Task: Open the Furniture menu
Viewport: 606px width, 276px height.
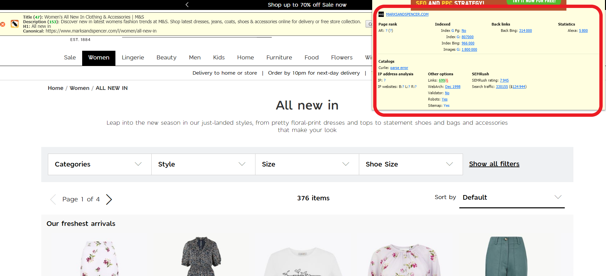Action: pyautogui.click(x=279, y=58)
